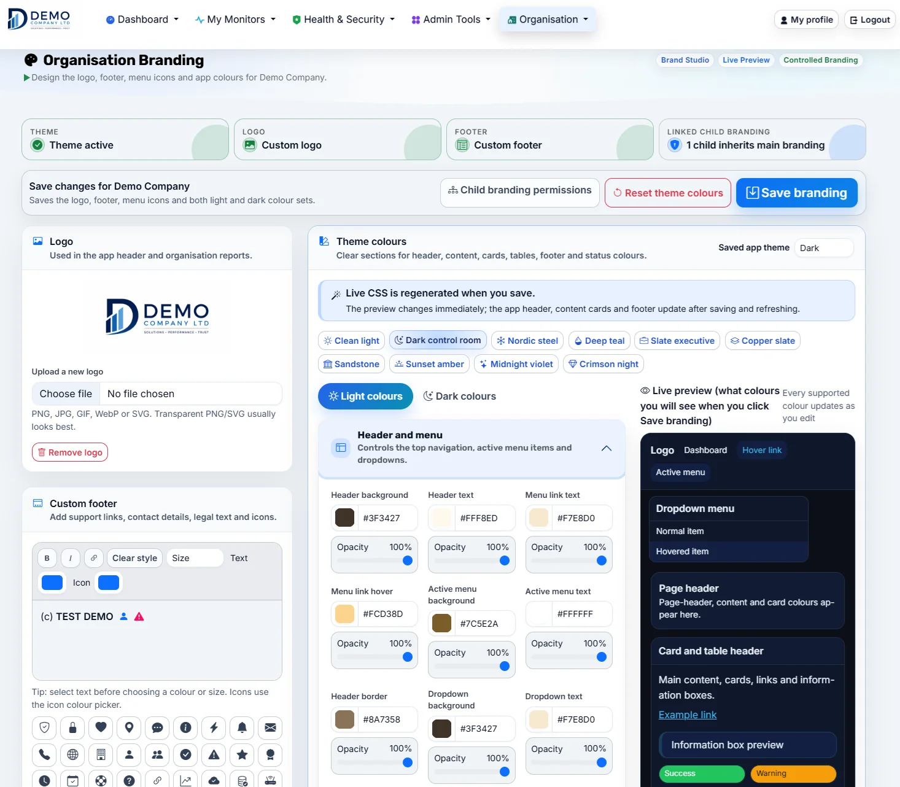Insert the lifebuoy support icon
Screen dimensions: 900x787
pyautogui.click(x=101, y=780)
